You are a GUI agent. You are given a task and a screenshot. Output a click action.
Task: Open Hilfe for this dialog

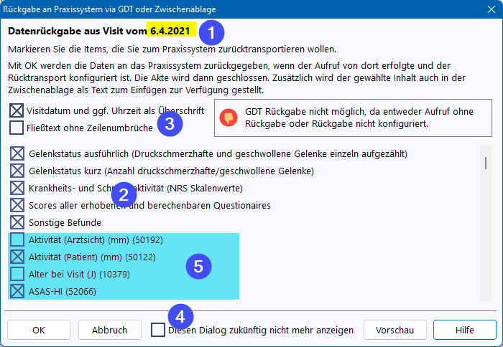465,330
